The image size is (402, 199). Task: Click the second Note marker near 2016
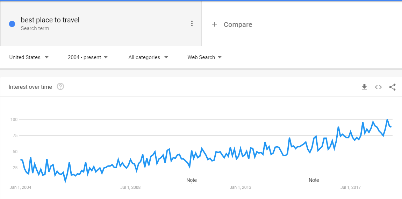[314, 180]
